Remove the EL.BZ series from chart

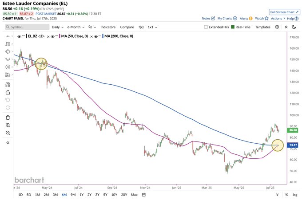tap(48, 36)
